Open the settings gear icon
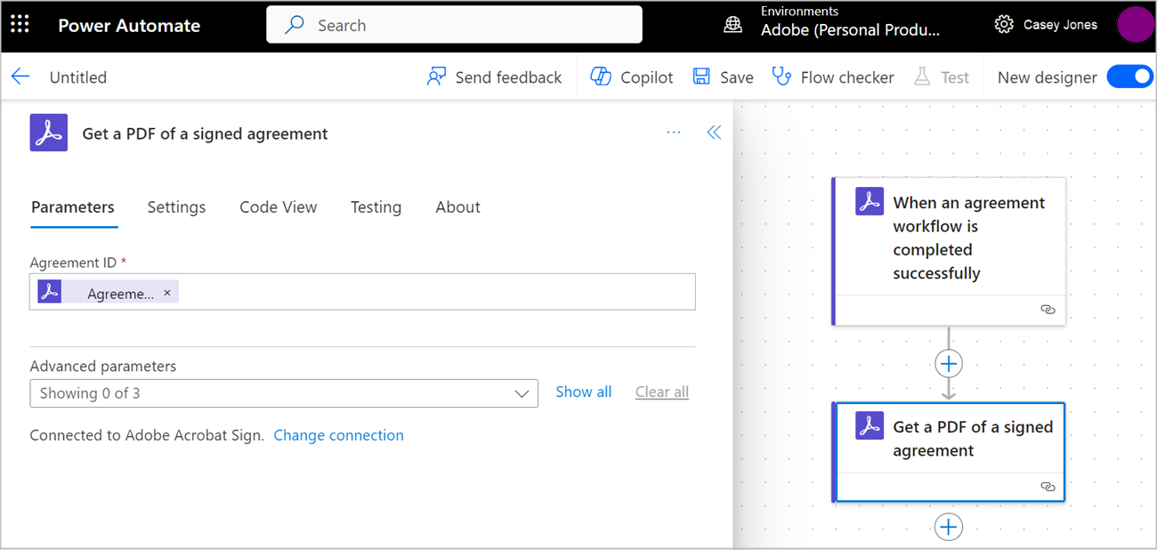The image size is (1157, 550). (1004, 25)
